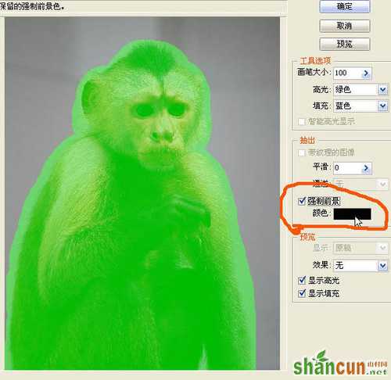Image resolution: width=391 pixels, height=380 pixels.
Task: Uncheck the 强制前景 checkbox
Action: tap(302, 201)
